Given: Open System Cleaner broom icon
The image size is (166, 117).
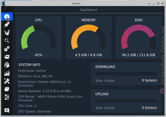Looking at the screenshot, I should pyautogui.click(x=7, y=33).
